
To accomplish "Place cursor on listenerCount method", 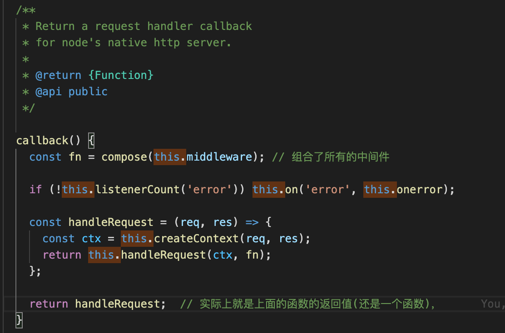I will click(138, 190).
